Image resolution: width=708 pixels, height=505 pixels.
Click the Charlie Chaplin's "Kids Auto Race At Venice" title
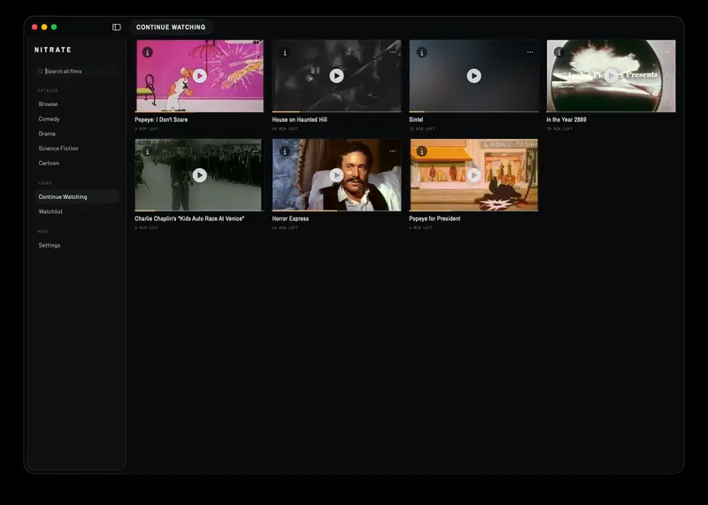pyautogui.click(x=189, y=218)
